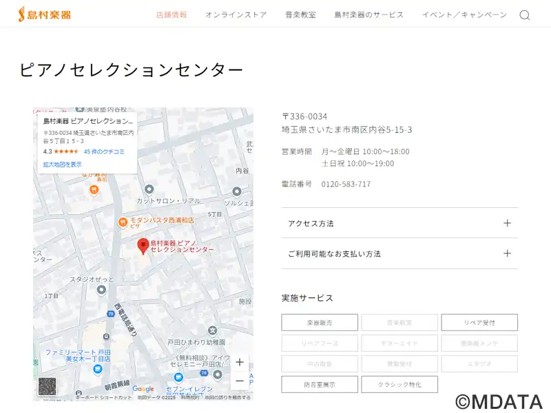This screenshot has height=413, width=551.
Task: Click 地図の誤りを報告する link
Action: coord(228,398)
